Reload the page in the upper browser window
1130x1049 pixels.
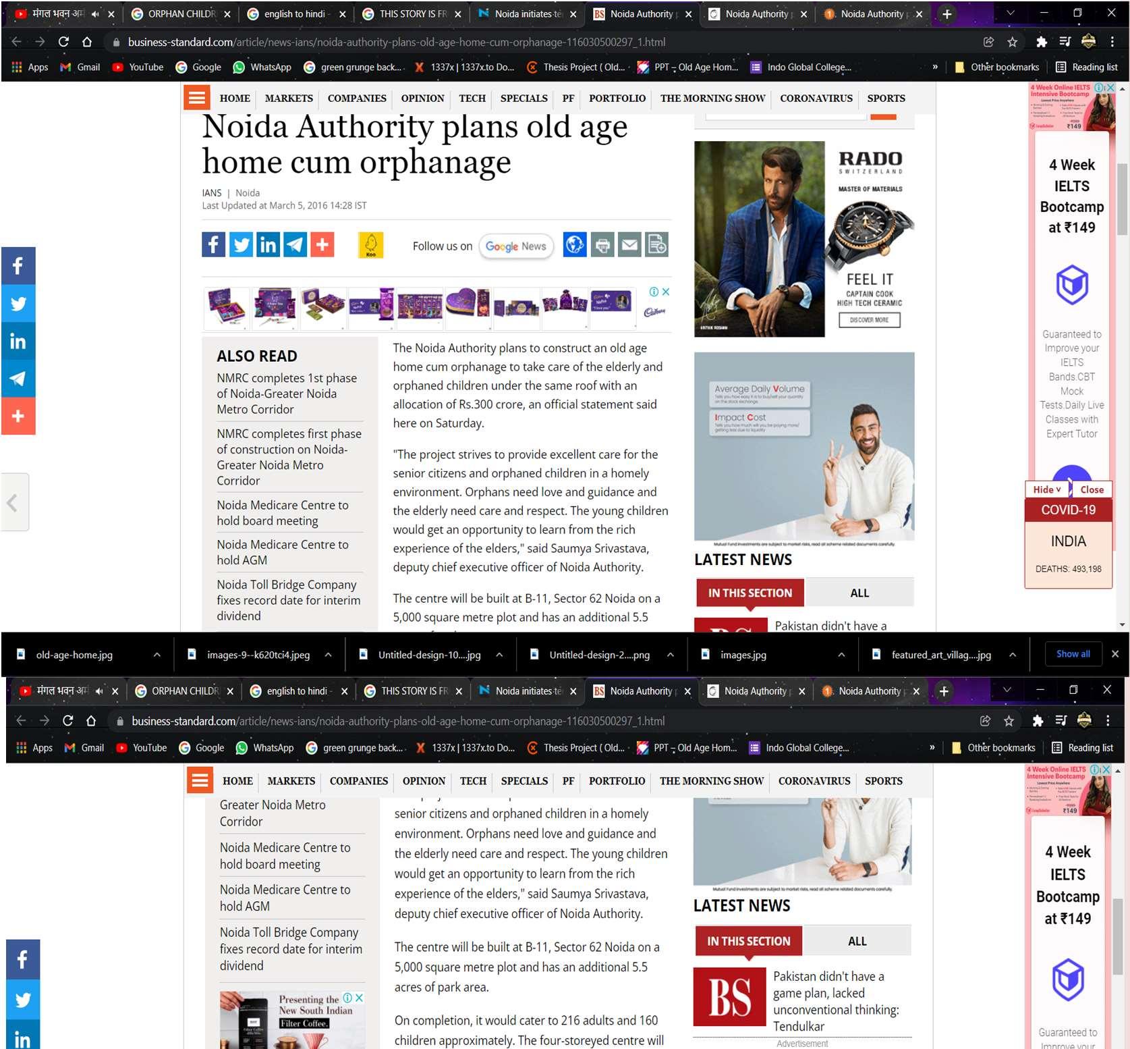(63, 42)
